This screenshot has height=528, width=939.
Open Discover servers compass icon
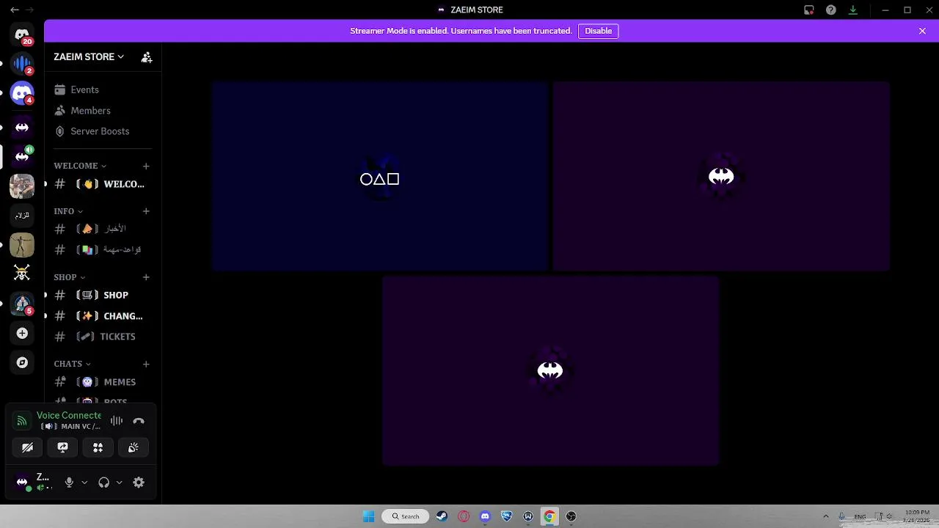22,363
